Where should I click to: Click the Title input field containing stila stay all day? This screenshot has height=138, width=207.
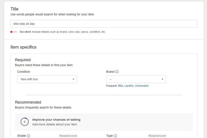pos(104,24)
